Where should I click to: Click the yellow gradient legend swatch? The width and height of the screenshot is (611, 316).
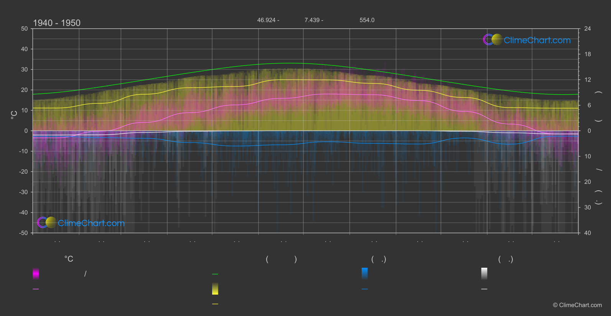tap(215, 289)
